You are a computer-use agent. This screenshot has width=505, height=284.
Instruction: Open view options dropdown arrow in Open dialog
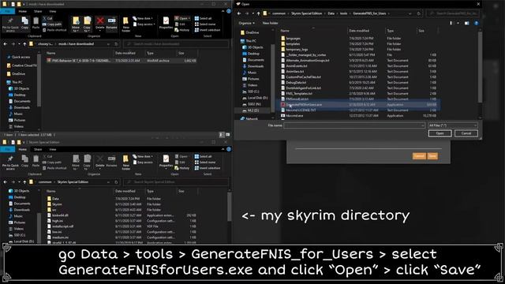[458, 23]
